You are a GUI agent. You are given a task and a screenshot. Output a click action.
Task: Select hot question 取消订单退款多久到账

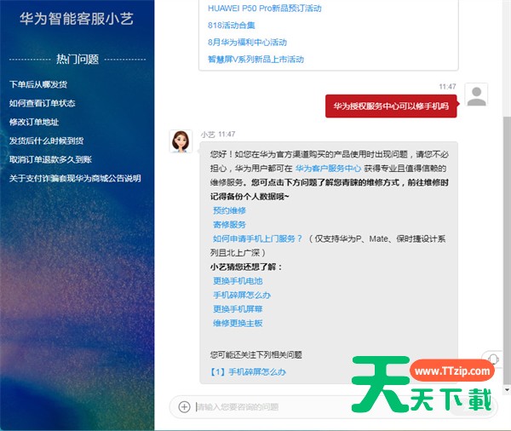[50, 159]
